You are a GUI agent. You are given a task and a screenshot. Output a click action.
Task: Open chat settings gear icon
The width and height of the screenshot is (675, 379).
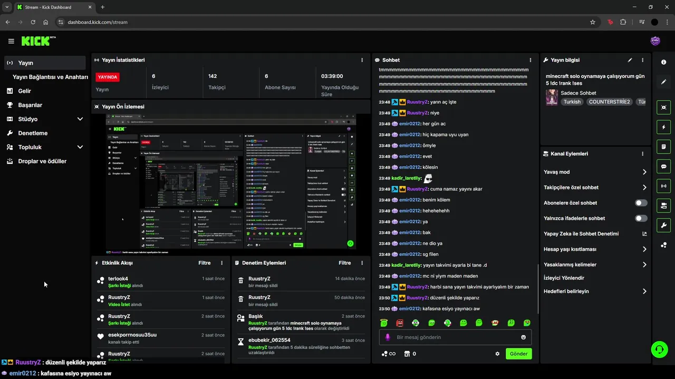pos(497,354)
